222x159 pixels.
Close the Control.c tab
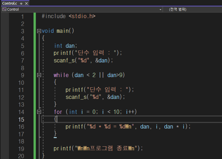pyautogui.click(x=26, y=3)
